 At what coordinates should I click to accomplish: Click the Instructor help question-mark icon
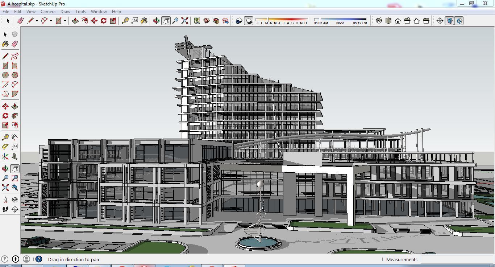click(x=39, y=259)
